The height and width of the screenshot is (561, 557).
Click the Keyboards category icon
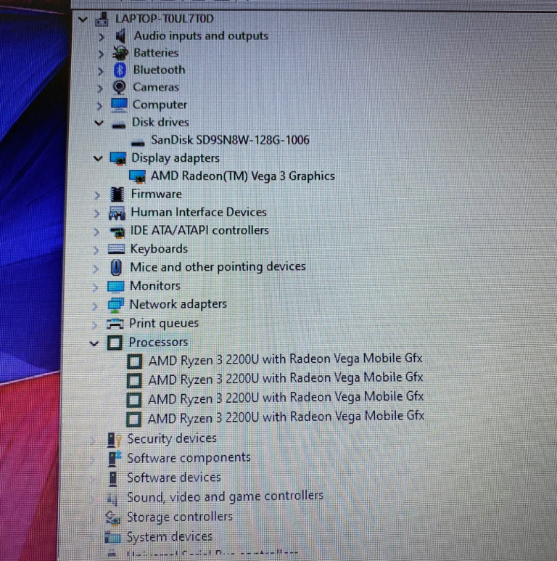click(x=116, y=249)
